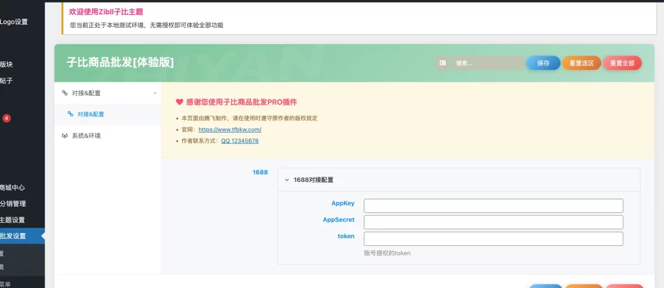
Task: Collapse the 1688对接配置 section via chevron
Action: [x=287, y=180]
